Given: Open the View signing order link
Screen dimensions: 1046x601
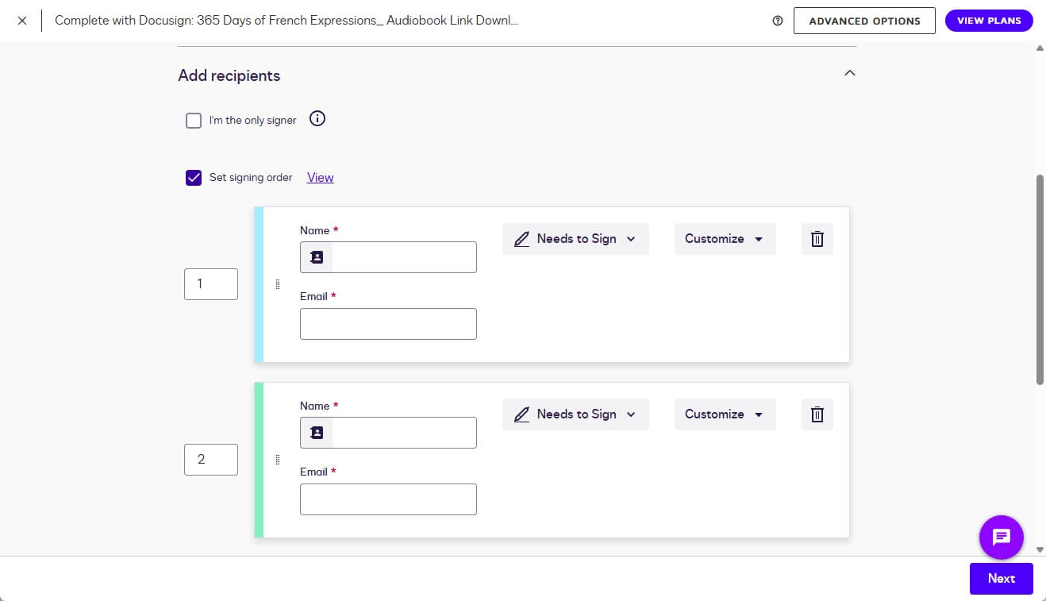Looking at the screenshot, I should [x=320, y=178].
